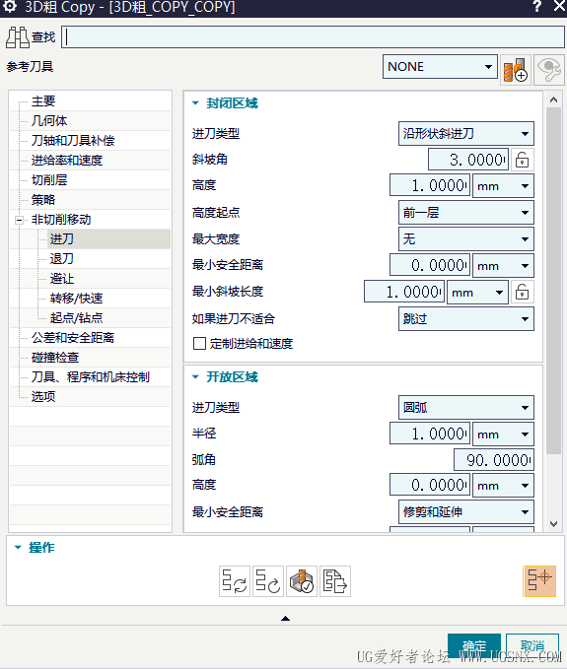This screenshot has width=567, height=669.
Task: Select 主要 in the tree
Action: 43,101
